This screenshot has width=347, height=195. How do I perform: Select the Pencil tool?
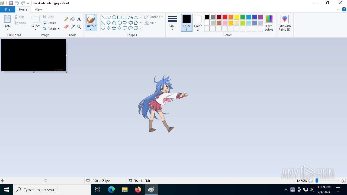66,19
